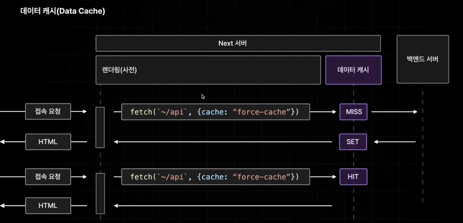Click the purple 데이터 캐시 box
The height and width of the screenshot is (223, 463).
click(x=353, y=70)
